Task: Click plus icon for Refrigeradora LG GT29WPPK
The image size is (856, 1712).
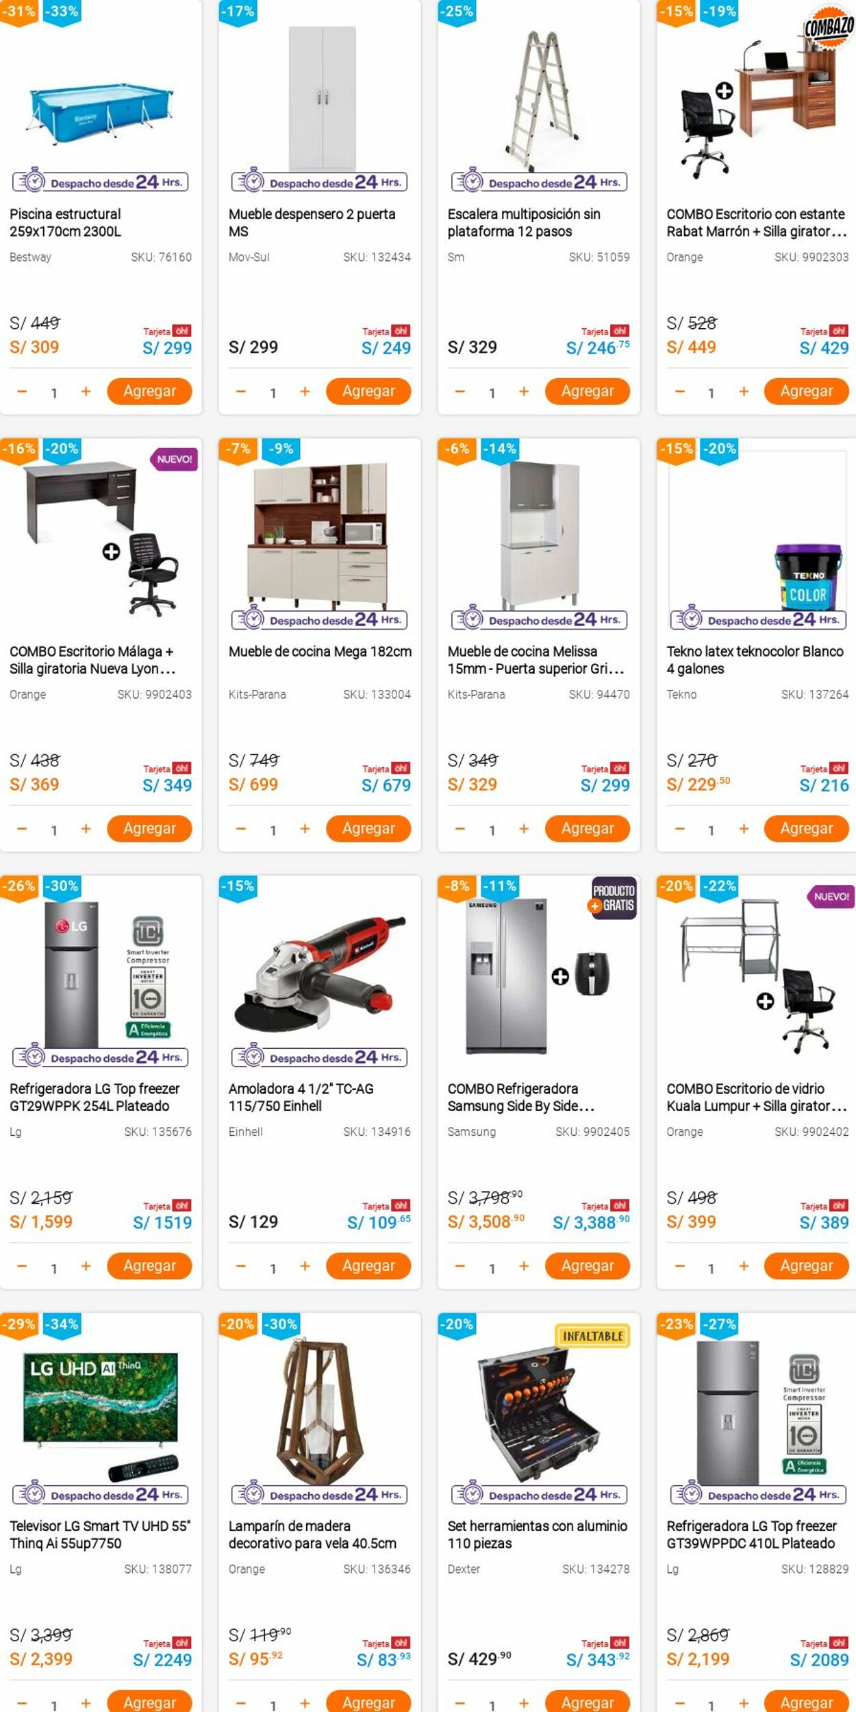Action: tap(86, 1266)
